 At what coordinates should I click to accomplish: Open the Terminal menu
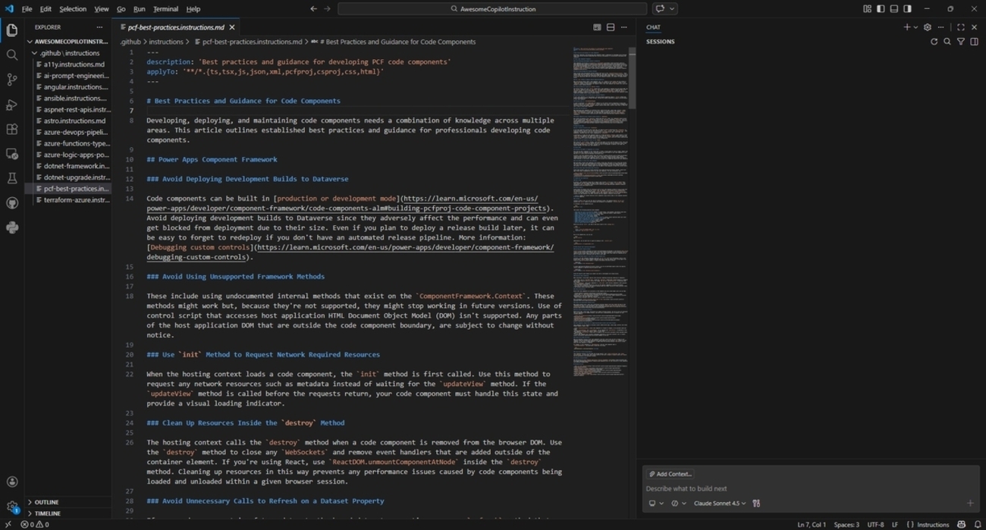click(165, 9)
